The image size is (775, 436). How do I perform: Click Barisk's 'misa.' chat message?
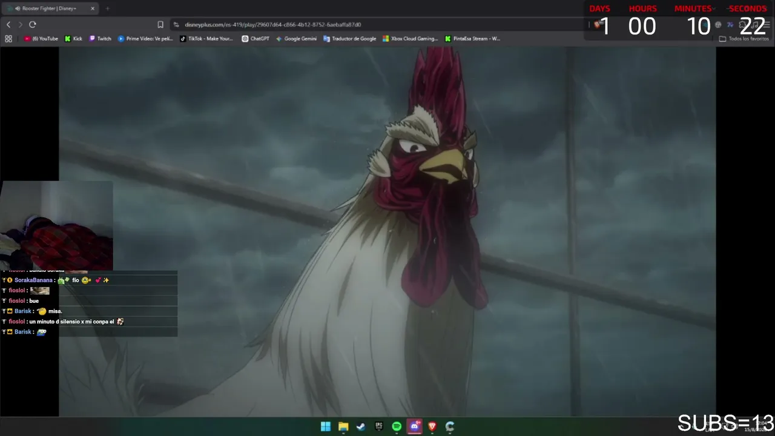(x=55, y=311)
